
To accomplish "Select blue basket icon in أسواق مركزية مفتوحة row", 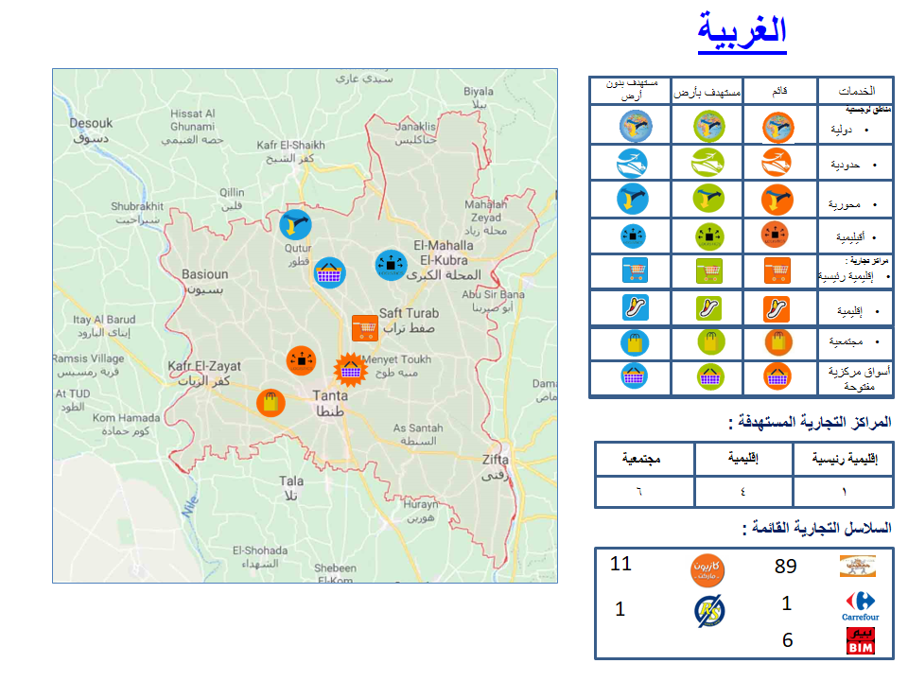I will (634, 375).
